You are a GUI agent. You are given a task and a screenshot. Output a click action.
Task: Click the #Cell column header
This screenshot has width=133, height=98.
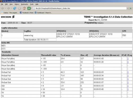(124, 55)
